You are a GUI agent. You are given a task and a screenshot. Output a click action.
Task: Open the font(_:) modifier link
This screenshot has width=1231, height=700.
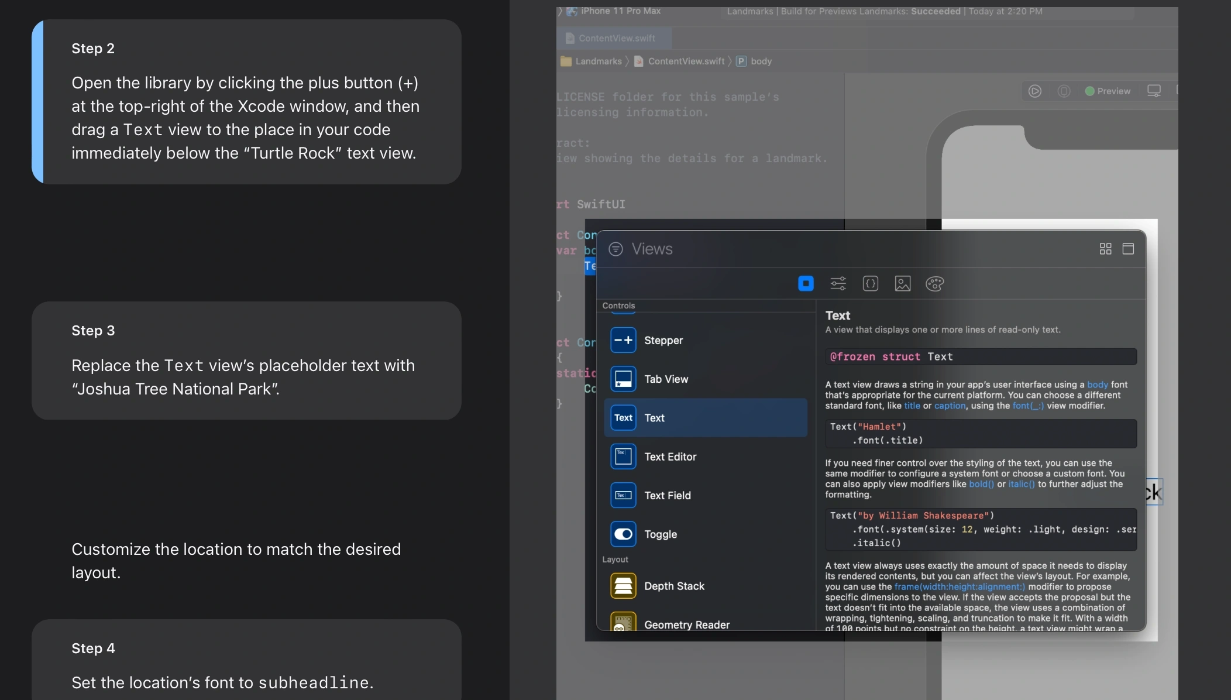[x=1028, y=406]
